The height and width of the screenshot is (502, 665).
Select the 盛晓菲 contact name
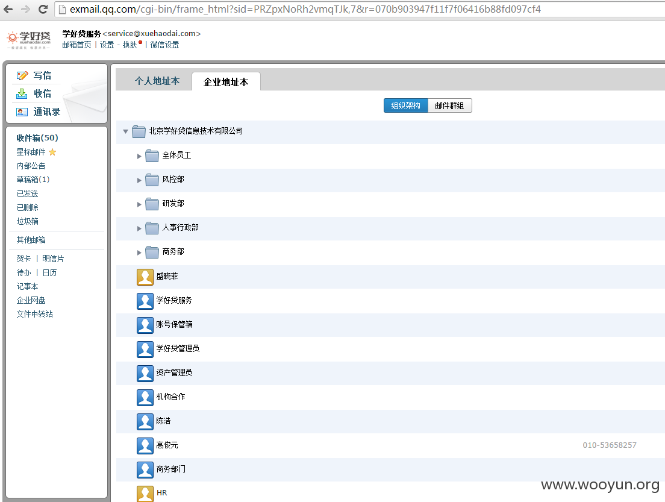point(167,276)
